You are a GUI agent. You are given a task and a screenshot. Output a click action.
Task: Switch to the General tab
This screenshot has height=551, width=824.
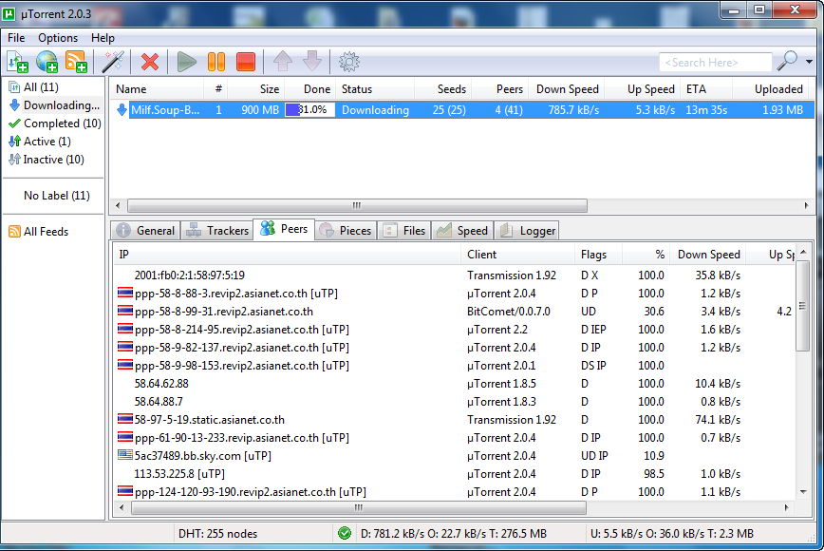tap(145, 230)
